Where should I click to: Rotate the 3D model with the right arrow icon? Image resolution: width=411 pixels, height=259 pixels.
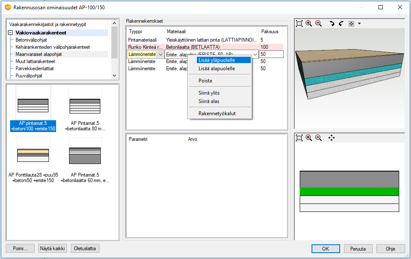click(341, 24)
